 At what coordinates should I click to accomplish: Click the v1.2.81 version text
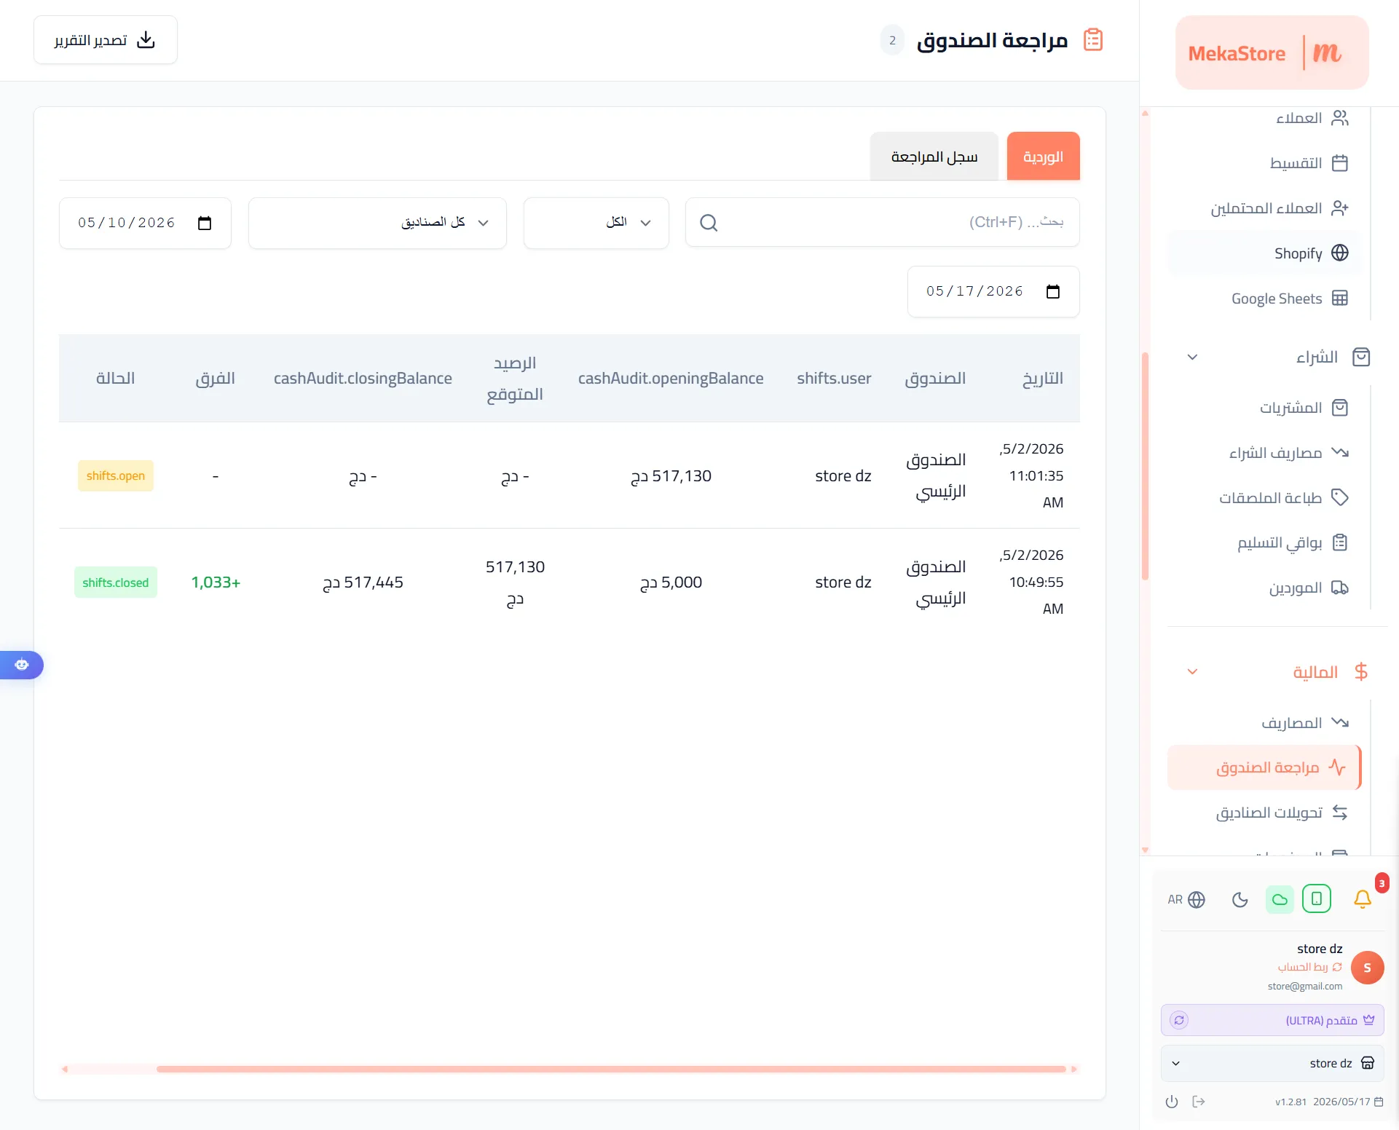[x=1290, y=1102]
